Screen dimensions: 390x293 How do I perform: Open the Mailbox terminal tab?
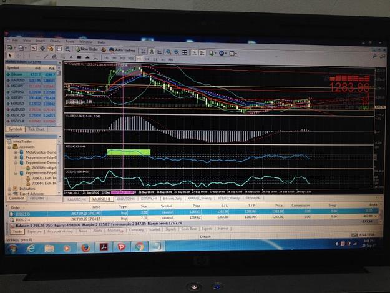(x=115, y=231)
